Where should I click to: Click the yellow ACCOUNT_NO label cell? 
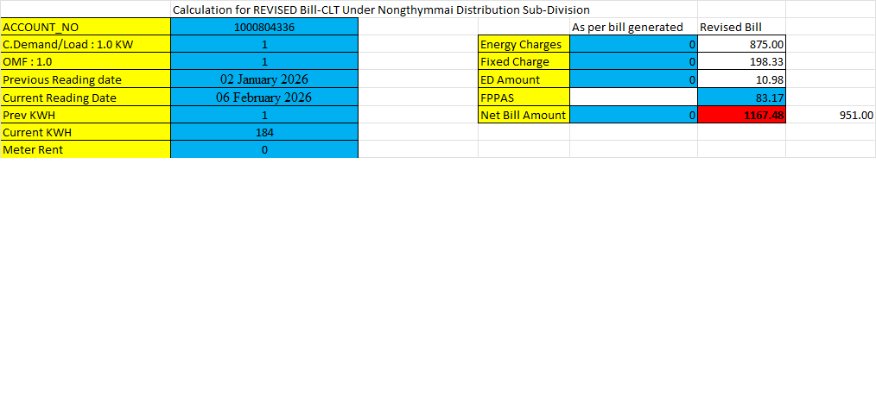pos(86,26)
